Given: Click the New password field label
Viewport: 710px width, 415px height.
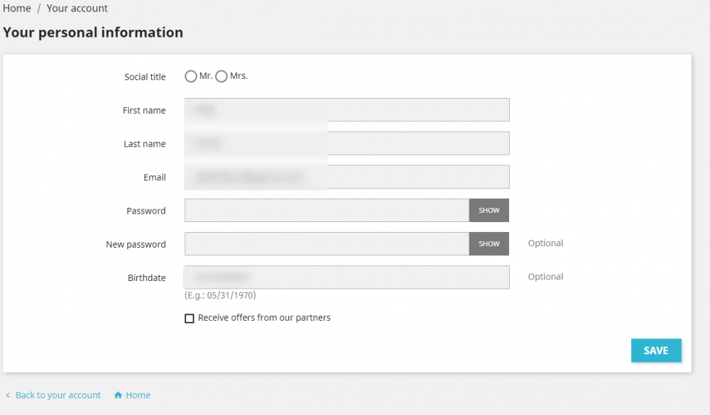Looking at the screenshot, I should [x=136, y=245].
